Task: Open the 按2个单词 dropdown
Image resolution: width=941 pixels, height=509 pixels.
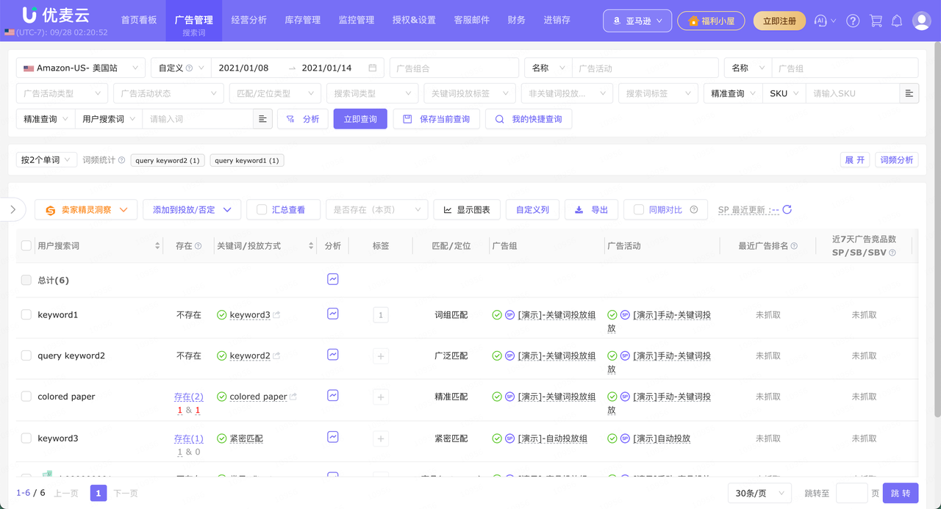Action: (46, 159)
